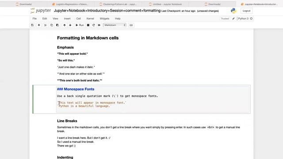Click the 'This will appear bold' text
This screenshot has width=283, height=159.
click(73, 54)
